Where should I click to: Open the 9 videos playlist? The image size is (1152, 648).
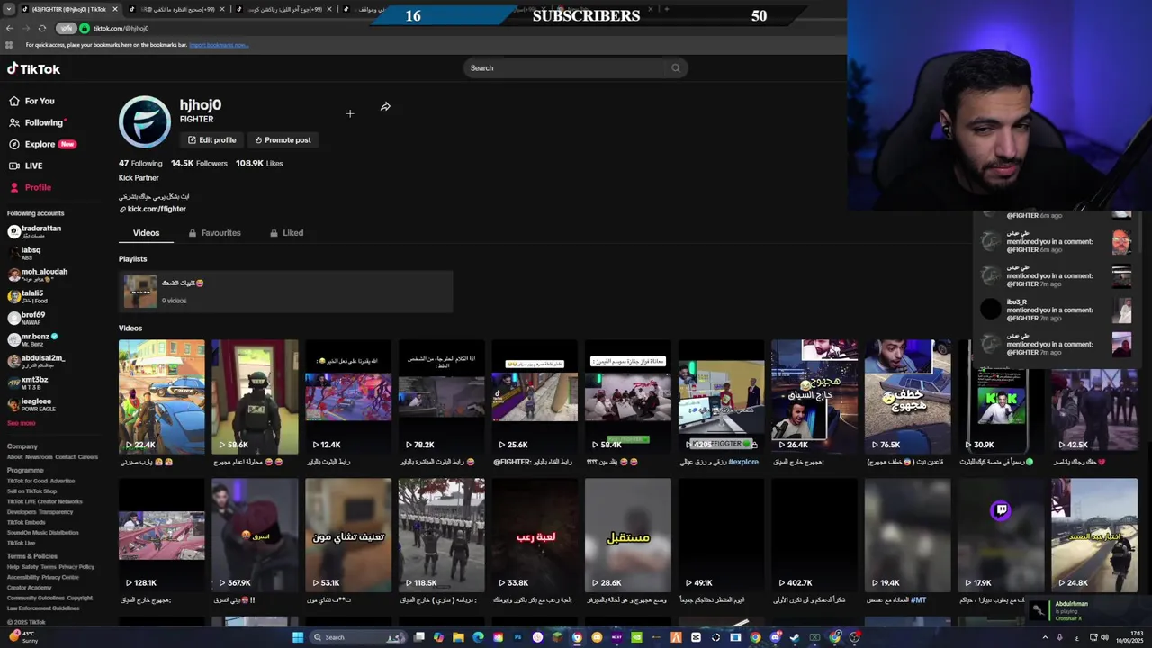point(285,292)
